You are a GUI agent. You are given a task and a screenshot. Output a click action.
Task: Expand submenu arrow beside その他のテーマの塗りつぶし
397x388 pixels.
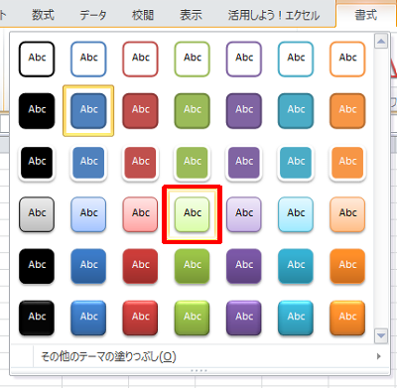tap(379, 356)
